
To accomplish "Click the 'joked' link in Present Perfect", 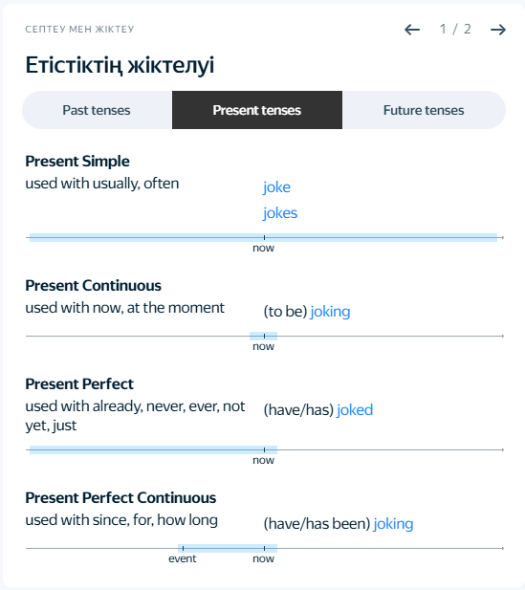I will [x=355, y=410].
